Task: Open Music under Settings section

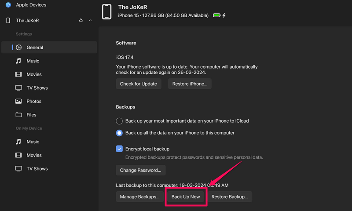Action: click(33, 61)
